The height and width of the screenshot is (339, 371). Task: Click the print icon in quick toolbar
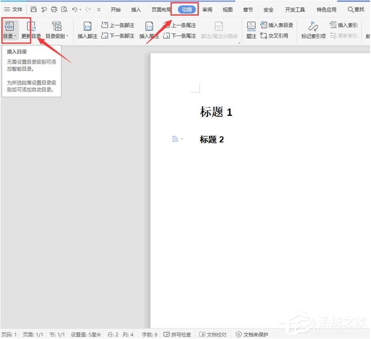[x=54, y=10]
